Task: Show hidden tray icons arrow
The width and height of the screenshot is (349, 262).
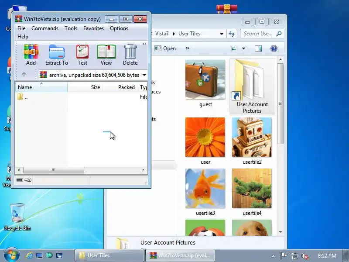Action: pyautogui.click(x=273, y=256)
